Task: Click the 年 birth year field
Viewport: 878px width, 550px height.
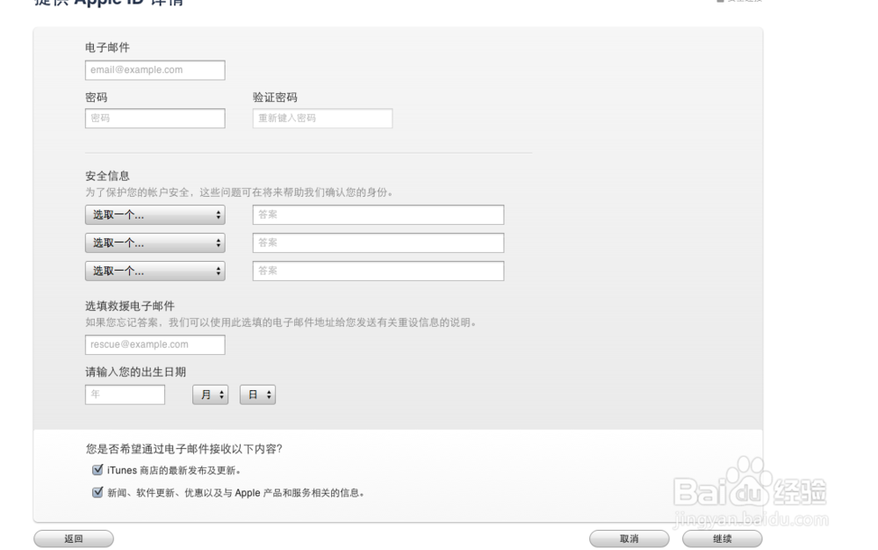Action: (125, 394)
